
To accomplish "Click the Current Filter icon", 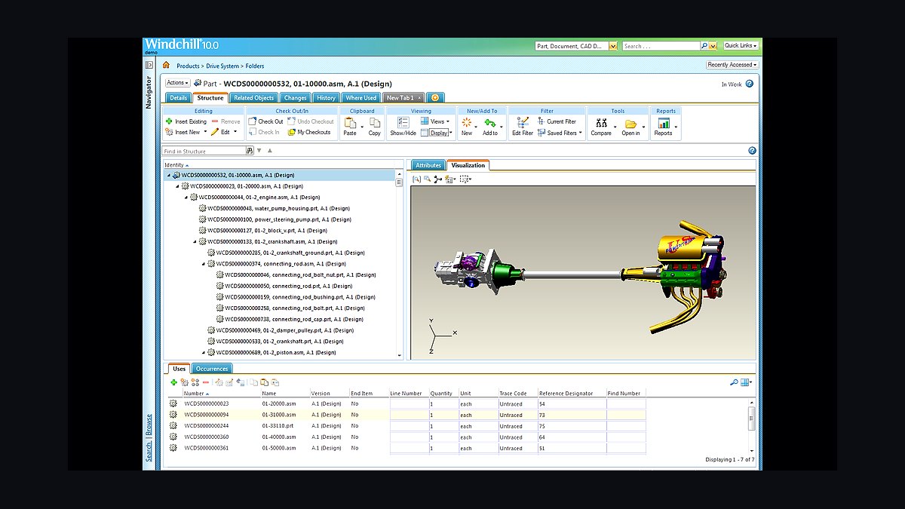I will (x=541, y=121).
